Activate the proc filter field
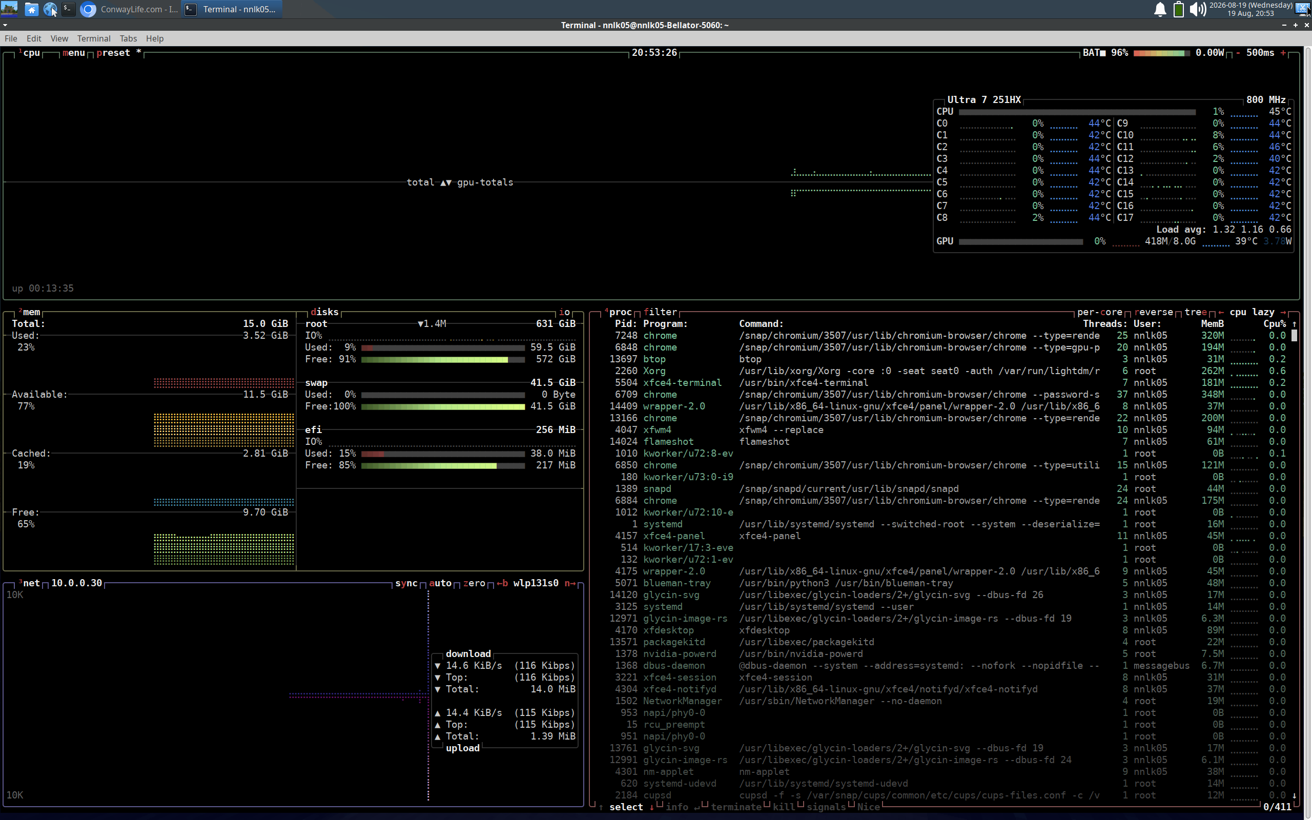This screenshot has height=820, width=1312. [x=660, y=312]
